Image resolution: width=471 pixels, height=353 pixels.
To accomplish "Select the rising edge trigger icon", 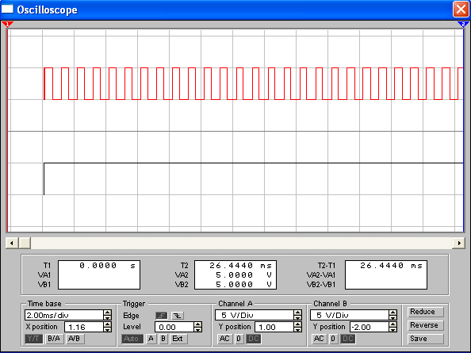I will point(162,316).
